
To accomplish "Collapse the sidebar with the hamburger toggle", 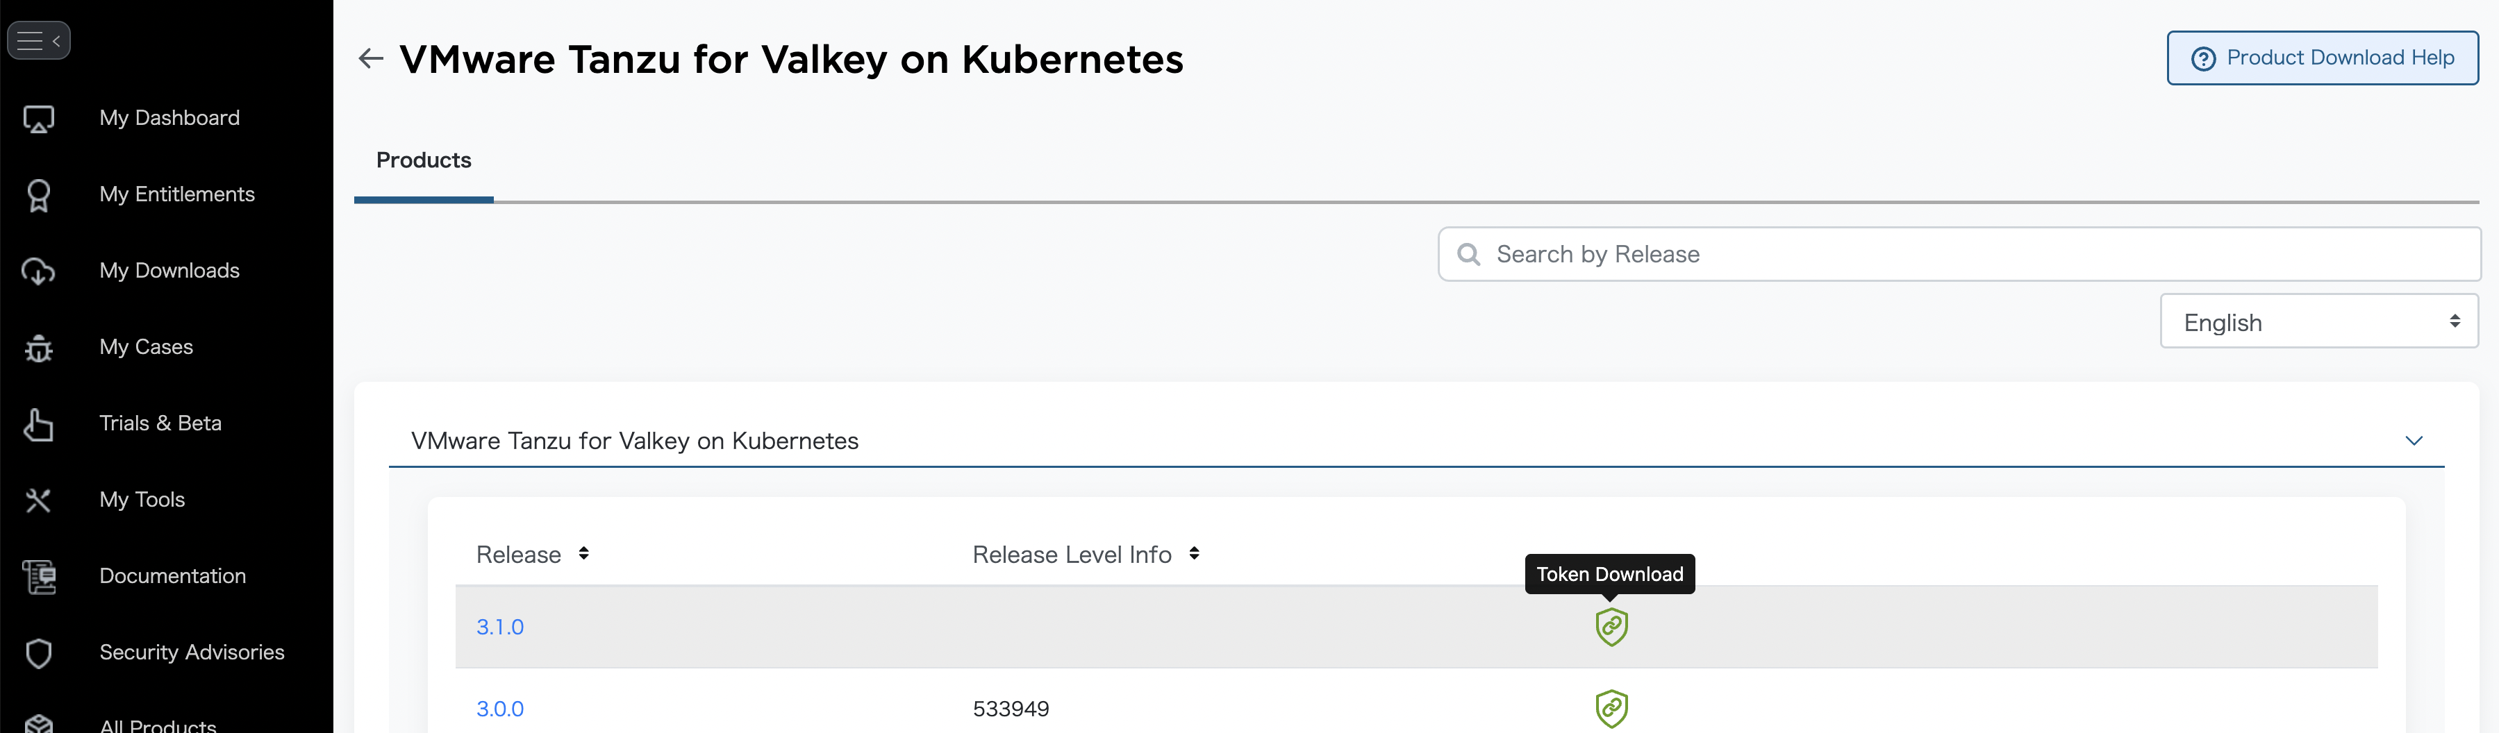I will (39, 41).
